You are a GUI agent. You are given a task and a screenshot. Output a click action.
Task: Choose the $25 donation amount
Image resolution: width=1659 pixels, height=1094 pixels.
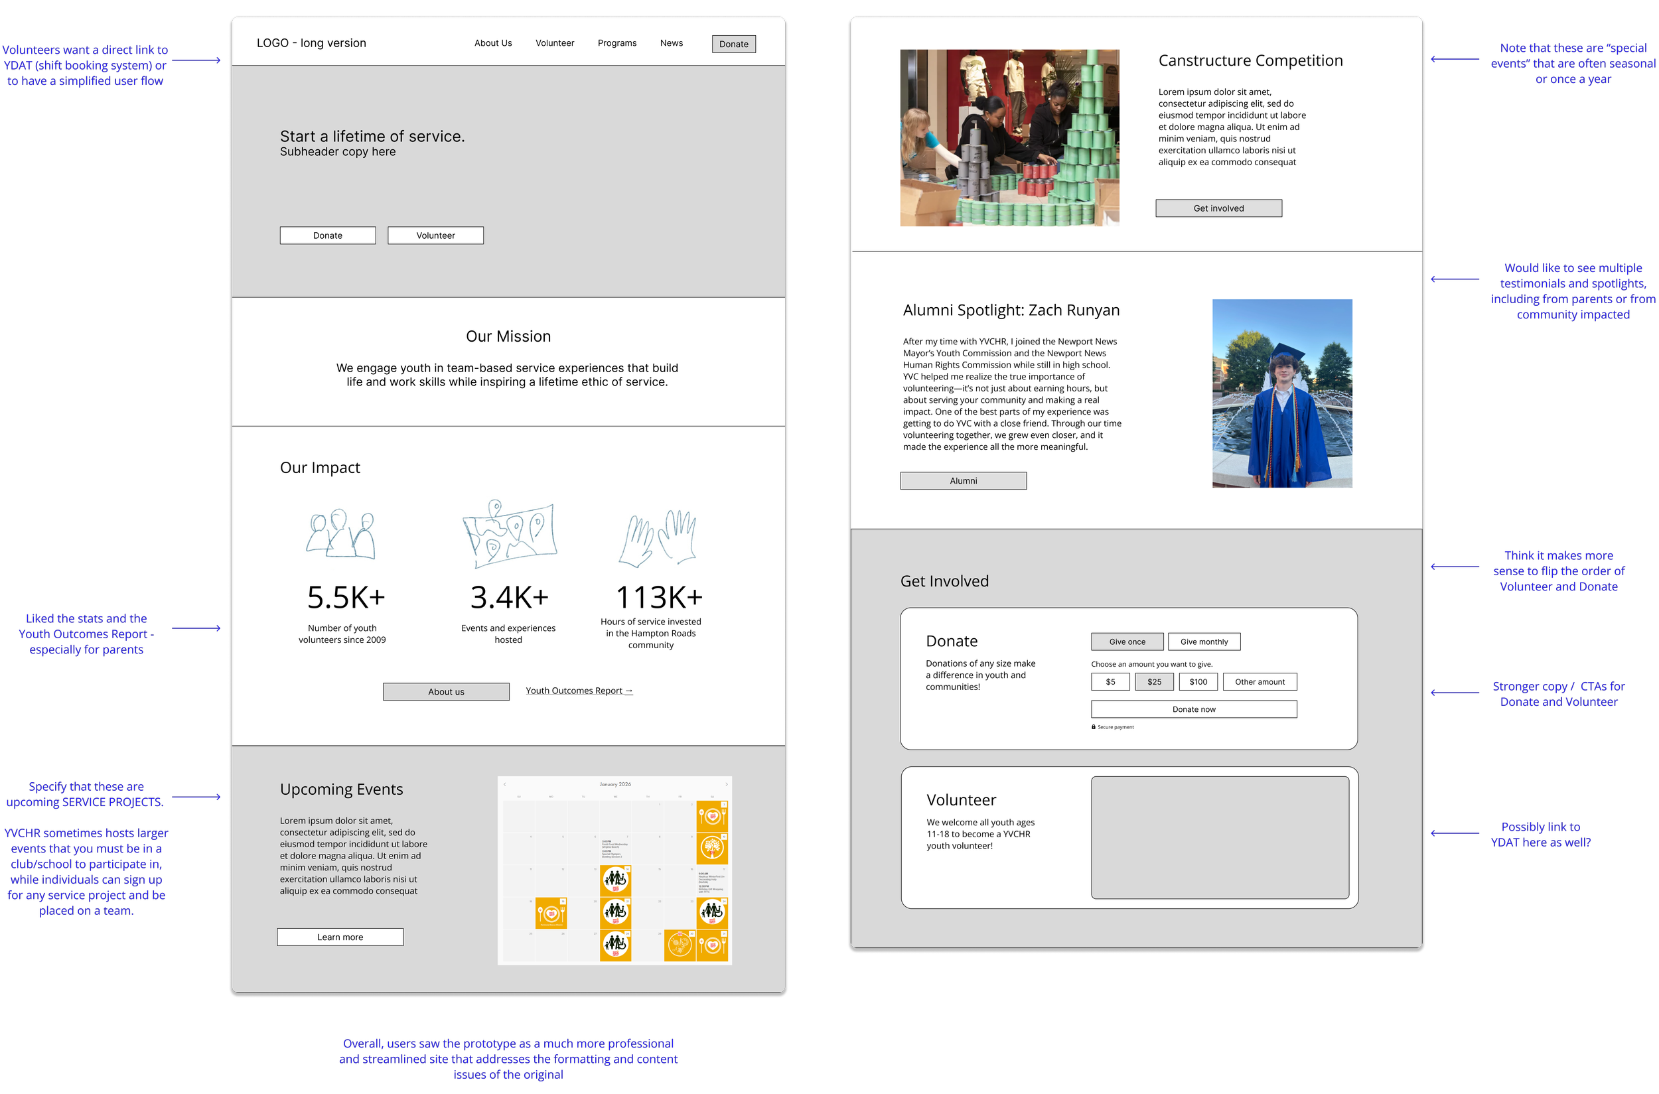[x=1154, y=681]
